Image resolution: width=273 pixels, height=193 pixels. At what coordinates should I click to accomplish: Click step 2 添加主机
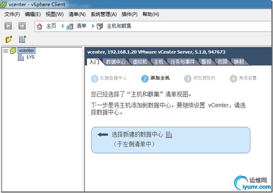tap(155, 78)
